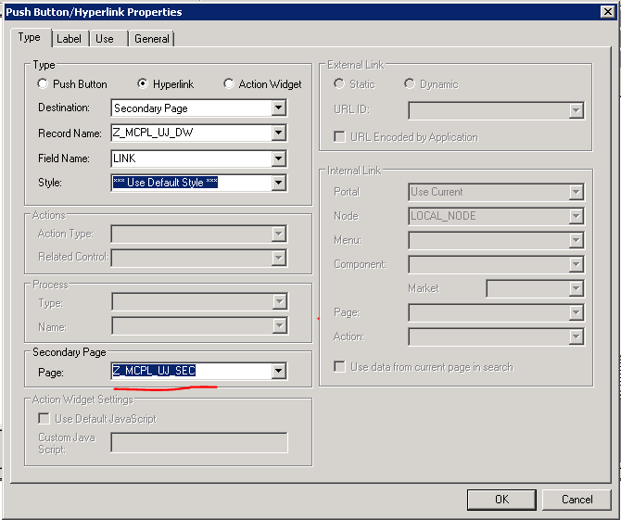Open the Action Type dropdown
This screenshot has width=621, height=520.
pyautogui.click(x=279, y=234)
